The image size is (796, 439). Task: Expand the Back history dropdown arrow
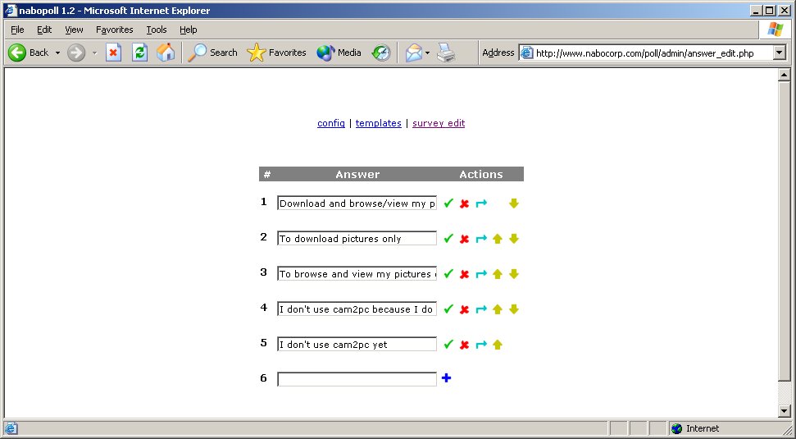[x=57, y=53]
